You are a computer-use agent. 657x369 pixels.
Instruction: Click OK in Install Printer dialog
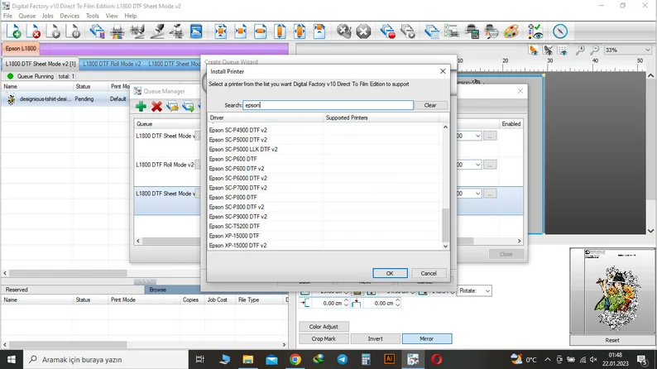390,273
